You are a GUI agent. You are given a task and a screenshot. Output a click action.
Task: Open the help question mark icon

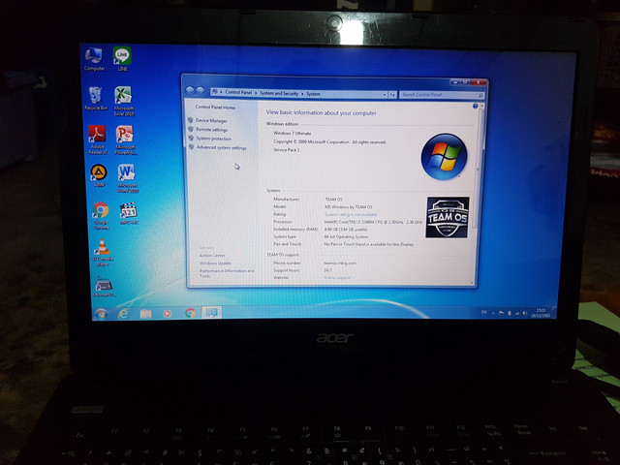pyautogui.click(x=475, y=106)
